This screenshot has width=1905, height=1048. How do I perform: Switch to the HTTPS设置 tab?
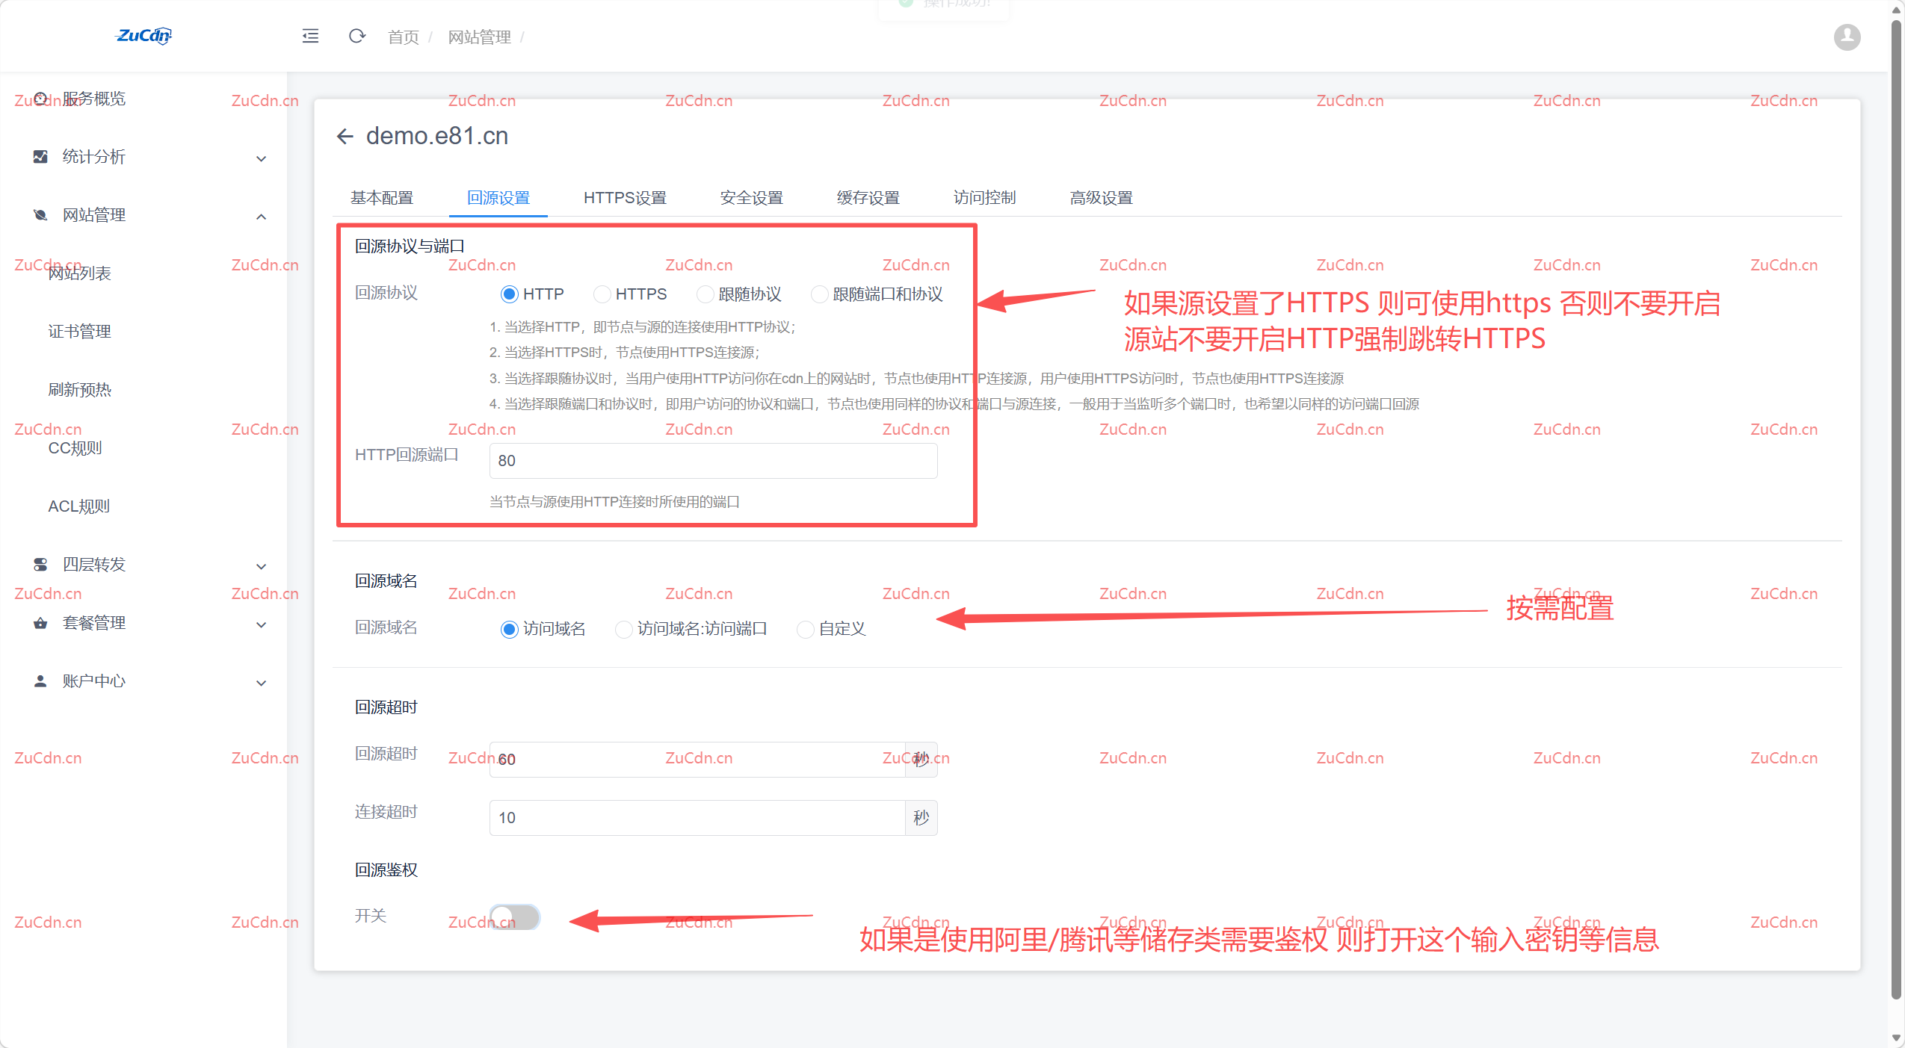point(625,198)
